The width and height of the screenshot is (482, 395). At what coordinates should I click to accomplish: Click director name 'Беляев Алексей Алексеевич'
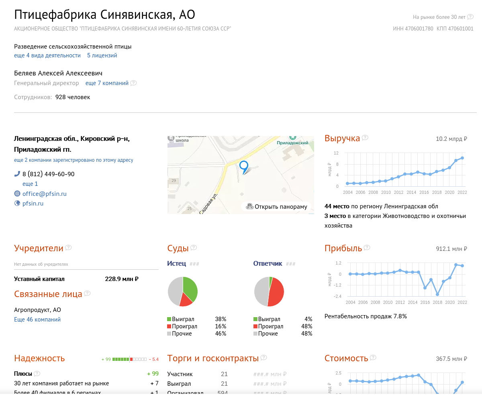pos(58,73)
